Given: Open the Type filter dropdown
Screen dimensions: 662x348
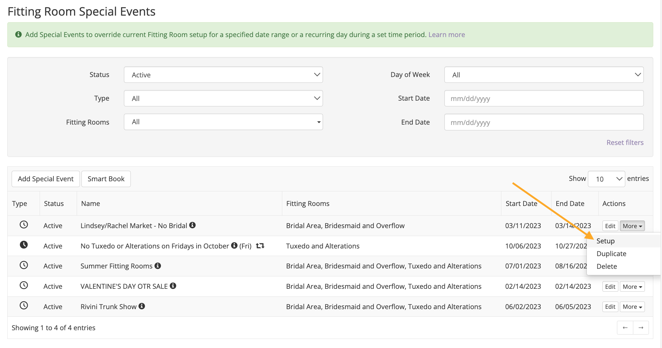Looking at the screenshot, I should (223, 98).
